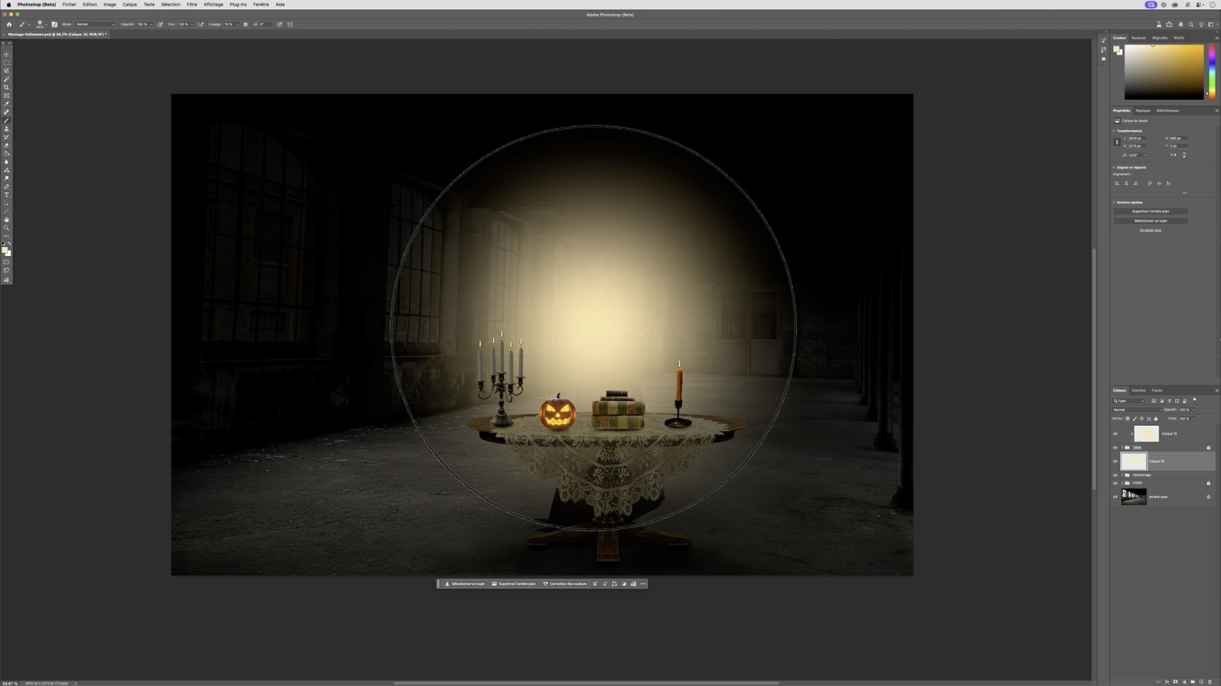Click lock all icon in Calques panel

(1156, 418)
